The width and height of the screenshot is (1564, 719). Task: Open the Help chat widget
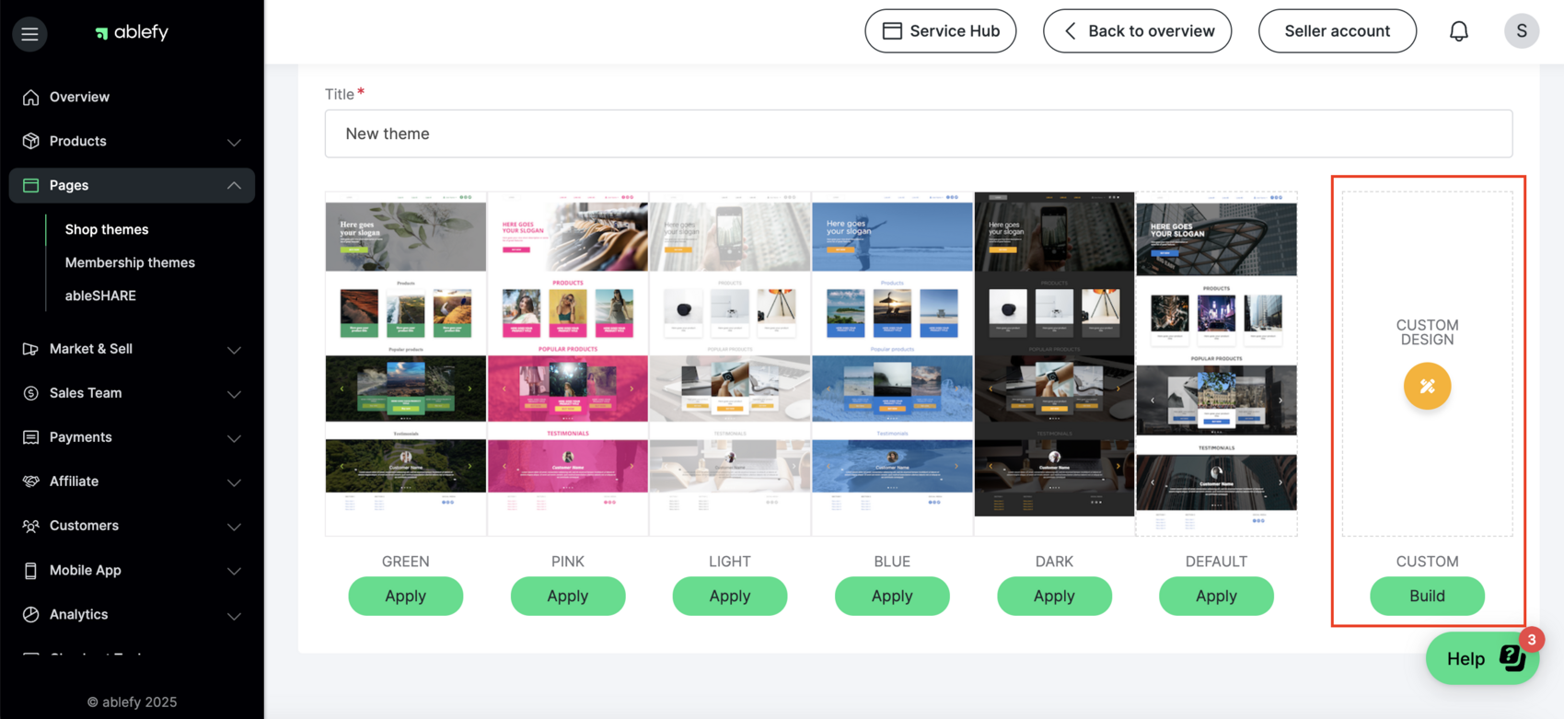pyautogui.click(x=1482, y=658)
